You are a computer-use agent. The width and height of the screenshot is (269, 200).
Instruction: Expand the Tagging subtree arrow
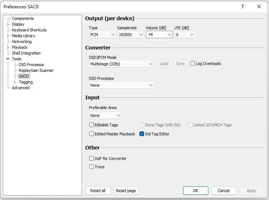(15, 82)
